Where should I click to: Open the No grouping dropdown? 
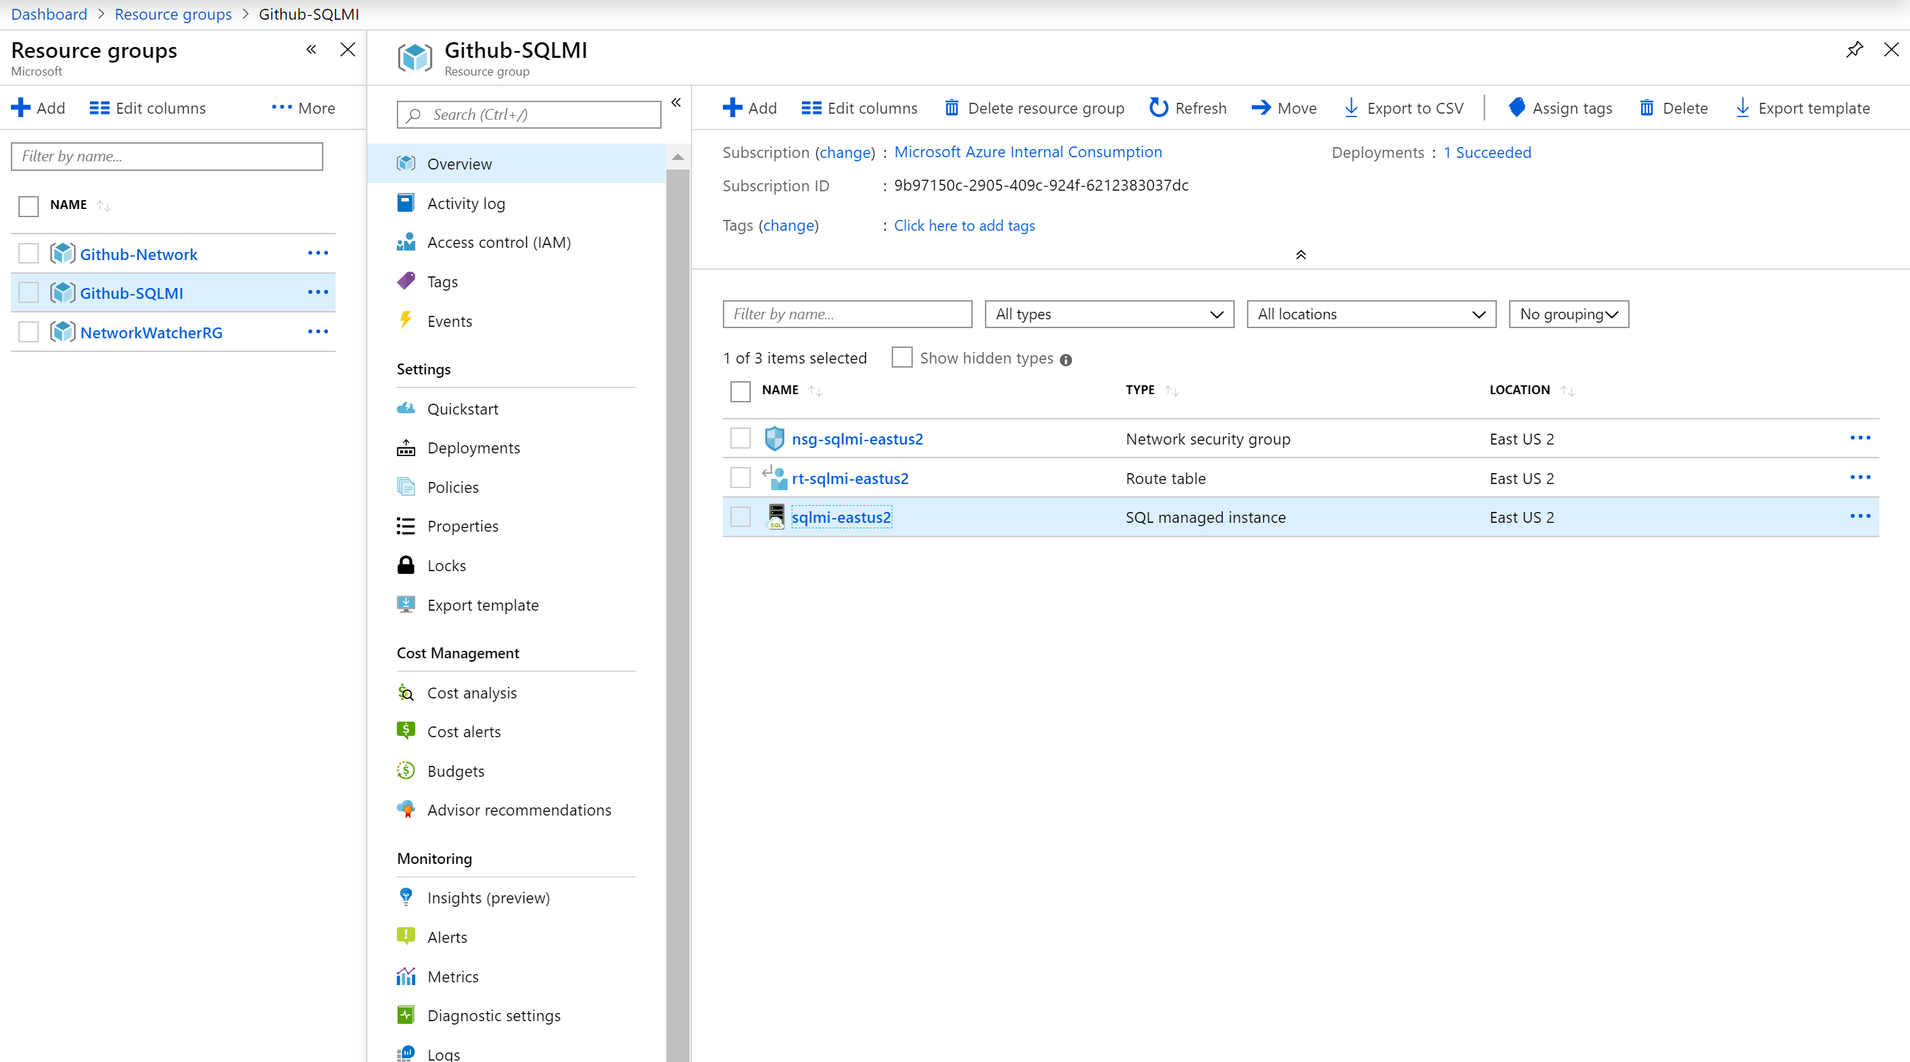[x=1569, y=315]
